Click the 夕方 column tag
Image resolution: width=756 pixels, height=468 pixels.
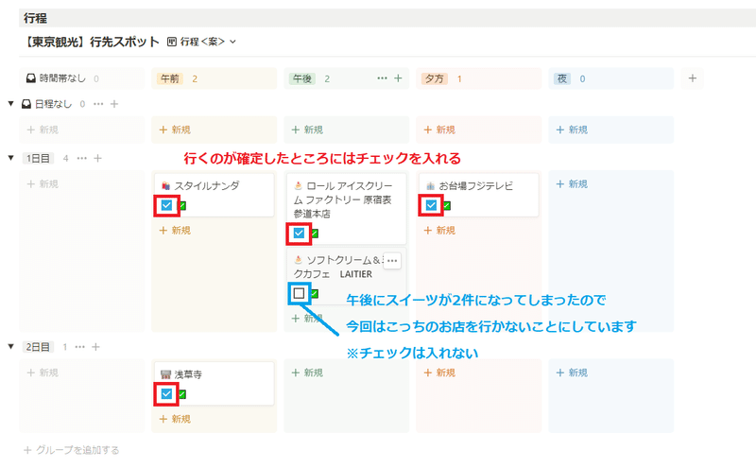pyautogui.click(x=435, y=78)
